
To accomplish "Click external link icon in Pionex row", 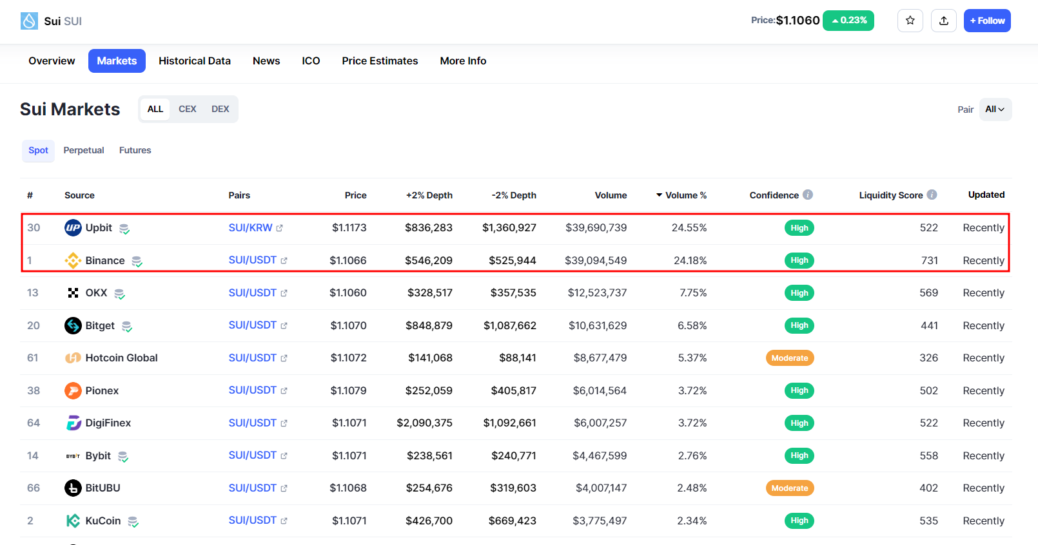I will 284,390.
